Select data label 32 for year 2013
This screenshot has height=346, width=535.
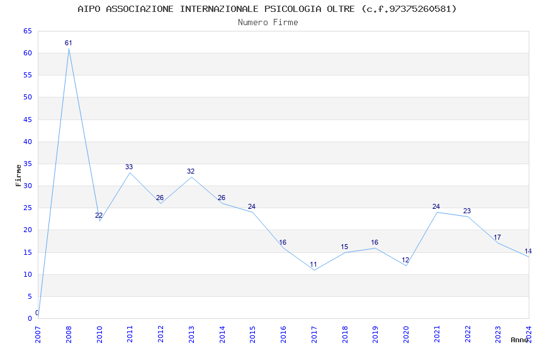(x=191, y=172)
